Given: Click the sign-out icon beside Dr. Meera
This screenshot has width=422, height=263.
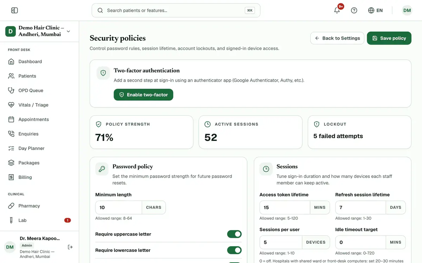Looking at the screenshot, I should [x=70, y=247].
